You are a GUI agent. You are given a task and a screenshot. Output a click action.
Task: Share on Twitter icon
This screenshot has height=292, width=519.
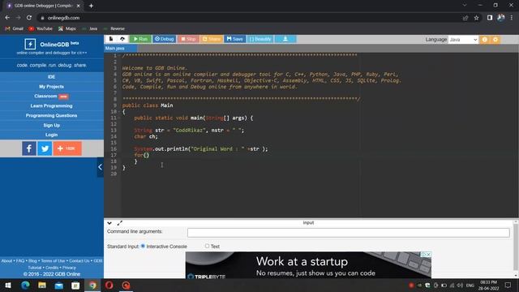45,148
